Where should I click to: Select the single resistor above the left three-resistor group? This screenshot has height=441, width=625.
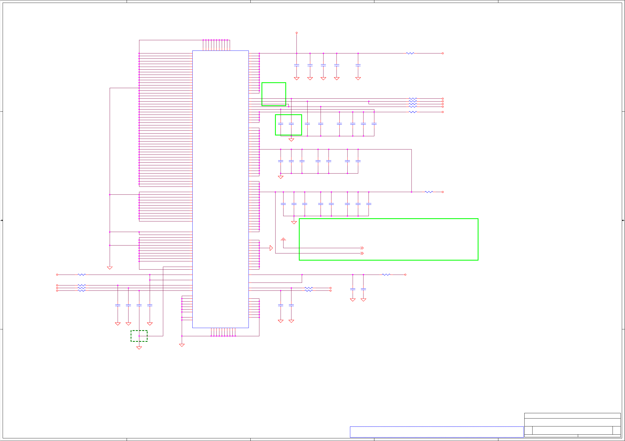pos(82,275)
